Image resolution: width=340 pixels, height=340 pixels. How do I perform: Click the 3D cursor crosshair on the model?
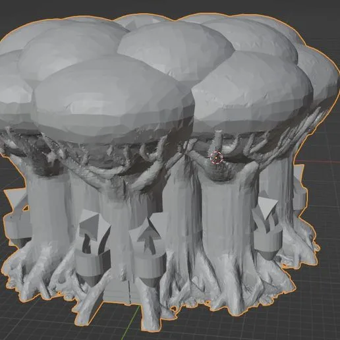[x=216, y=157]
